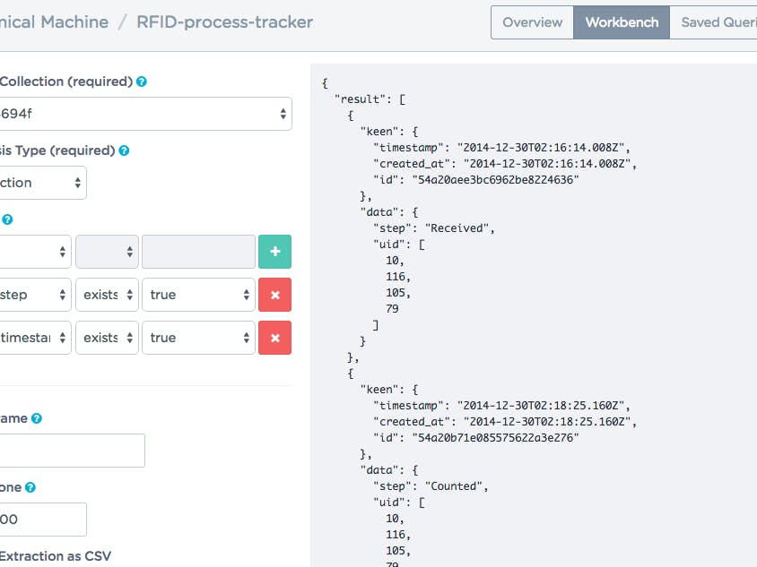Viewport: 757px width, 567px height.
Task: Switch to the Overview tab
Action: point(532,22)
